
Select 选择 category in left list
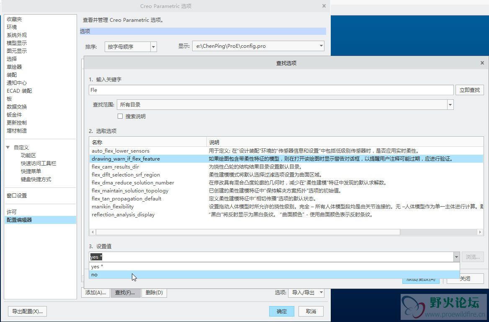tap(12, 59)
